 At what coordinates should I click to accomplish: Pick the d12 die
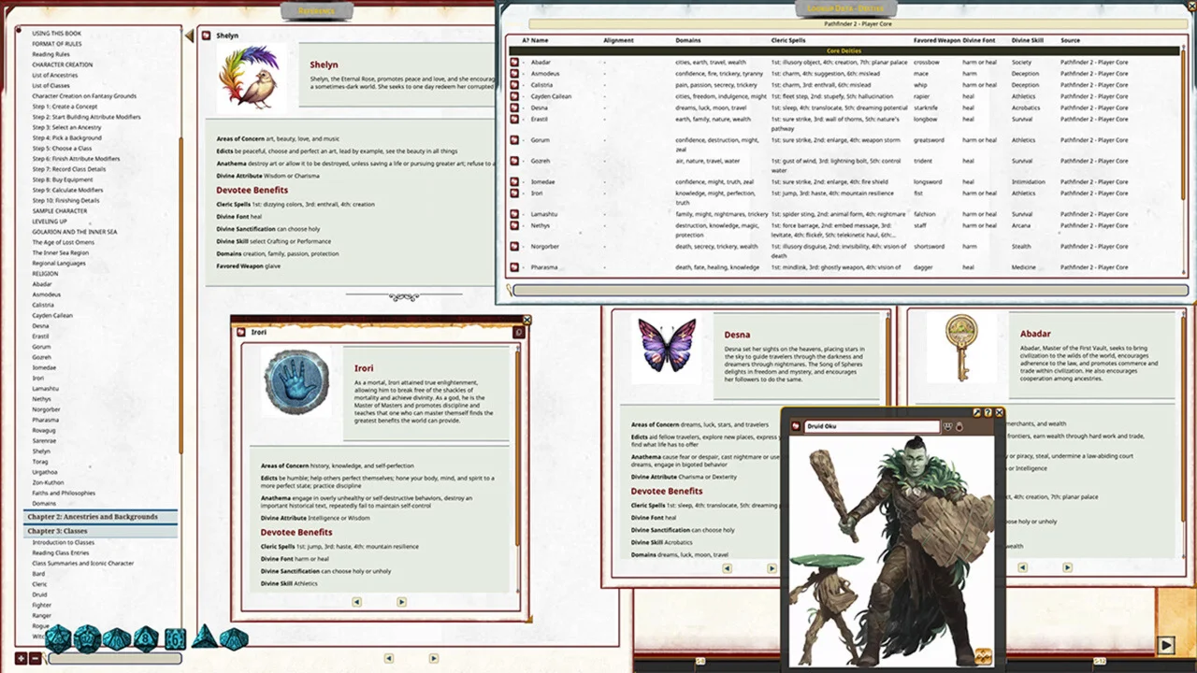click(87, 639)
